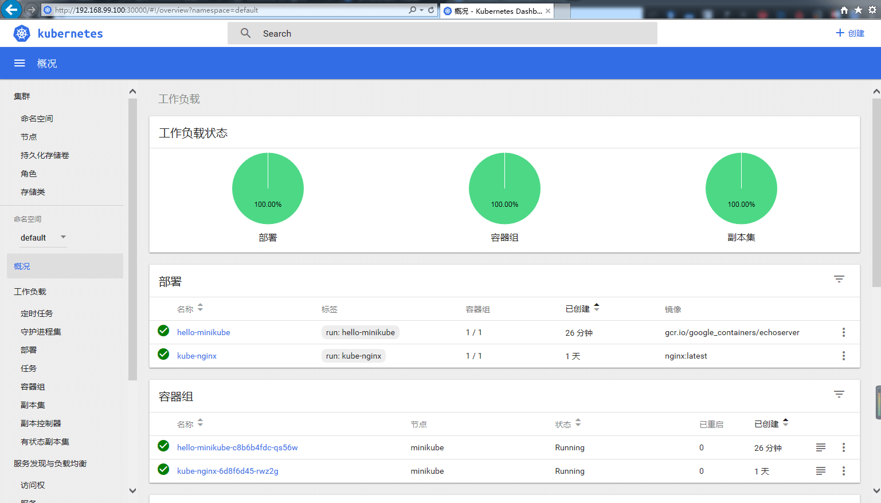Screen dimensions: 881x503
Task: Click green status check for hello-minikube deployment
Action: coord(163,331)
